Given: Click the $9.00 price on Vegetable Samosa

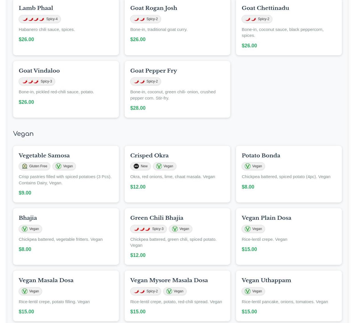Looking at the screenshot, I should tap(25, 193).
